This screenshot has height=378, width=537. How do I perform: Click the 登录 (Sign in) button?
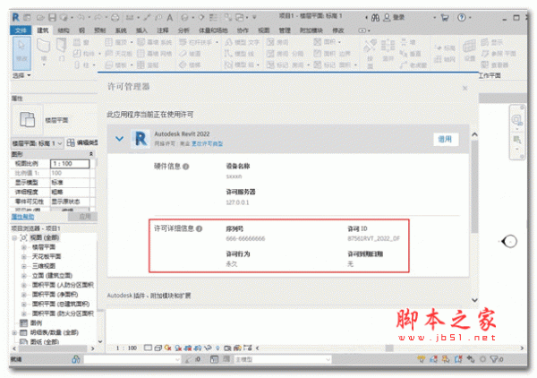point(394,18)
